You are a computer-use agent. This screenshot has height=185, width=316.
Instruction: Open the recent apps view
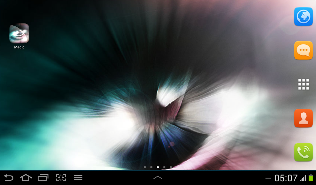[x=43, y=178]
